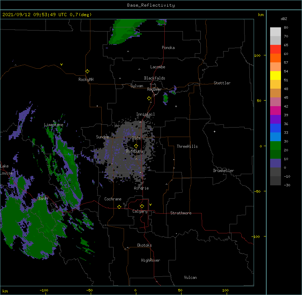Click the Okotoks city label
This screenshot has width=302, height=295.
pos(144,245)
